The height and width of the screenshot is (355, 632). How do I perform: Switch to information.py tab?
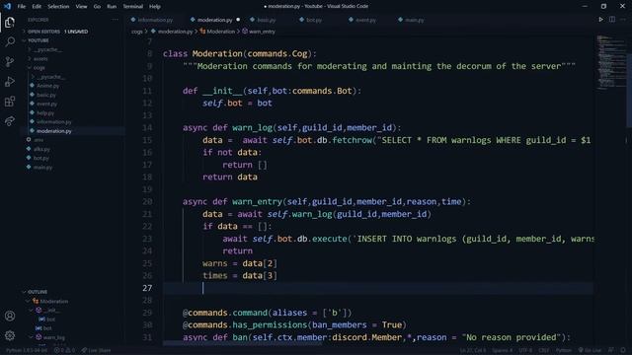[152, 20]
